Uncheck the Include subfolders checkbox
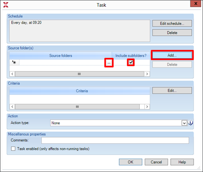Image resolution: width=203 pixels, height=172 pixels. [131, 62]
